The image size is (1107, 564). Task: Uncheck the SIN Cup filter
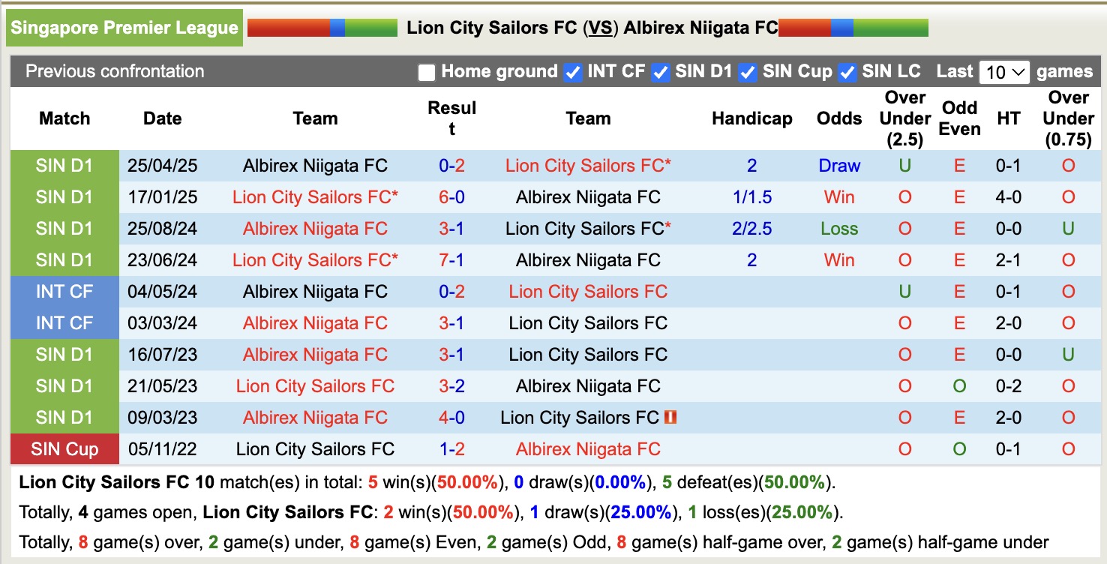click(x=748, y=73)
